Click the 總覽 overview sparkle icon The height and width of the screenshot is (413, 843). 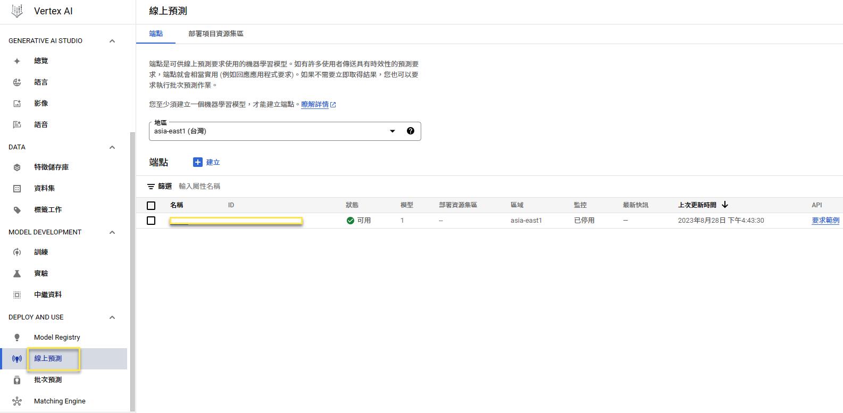tap(17, 61)
